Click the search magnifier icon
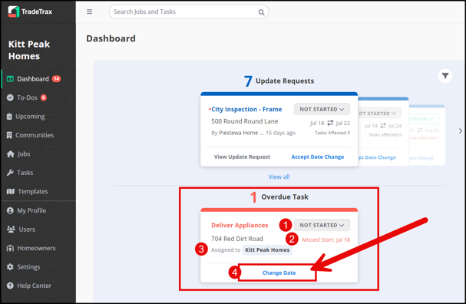Image resolution: width=466 pixels, height=304 pixels. (x=261, y=12)
